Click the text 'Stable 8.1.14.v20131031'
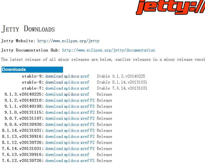205x165 pixels. coord(122,82)
